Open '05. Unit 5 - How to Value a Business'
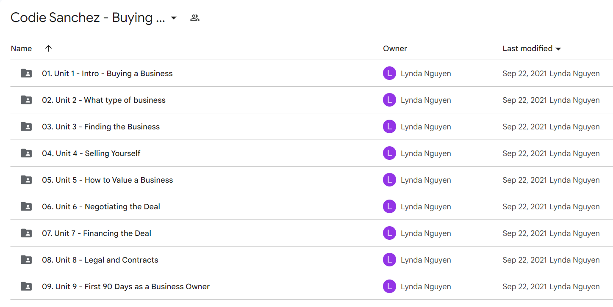The width and height of the screenshot is (613, 307). [x=108, y=180]
